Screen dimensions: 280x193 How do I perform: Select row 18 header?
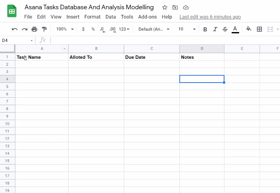click(x=7, y=183)
